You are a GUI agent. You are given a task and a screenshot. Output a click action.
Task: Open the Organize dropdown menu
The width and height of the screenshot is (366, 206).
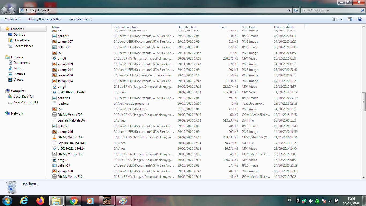click(x=13, y=19)
